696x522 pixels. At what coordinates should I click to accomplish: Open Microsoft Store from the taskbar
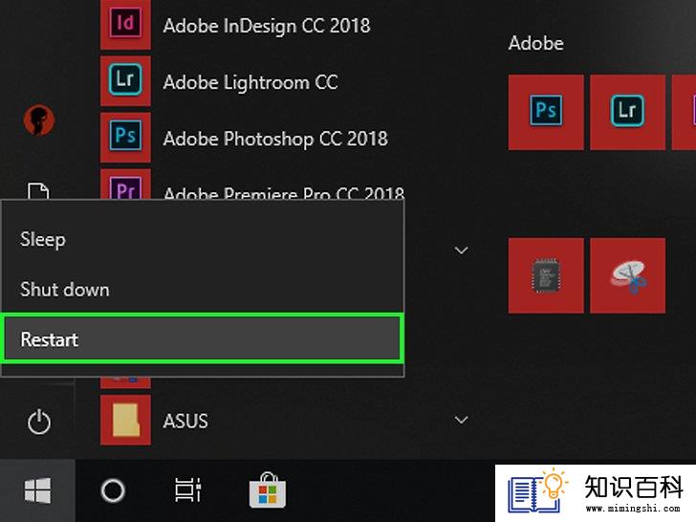pos(268,490)
